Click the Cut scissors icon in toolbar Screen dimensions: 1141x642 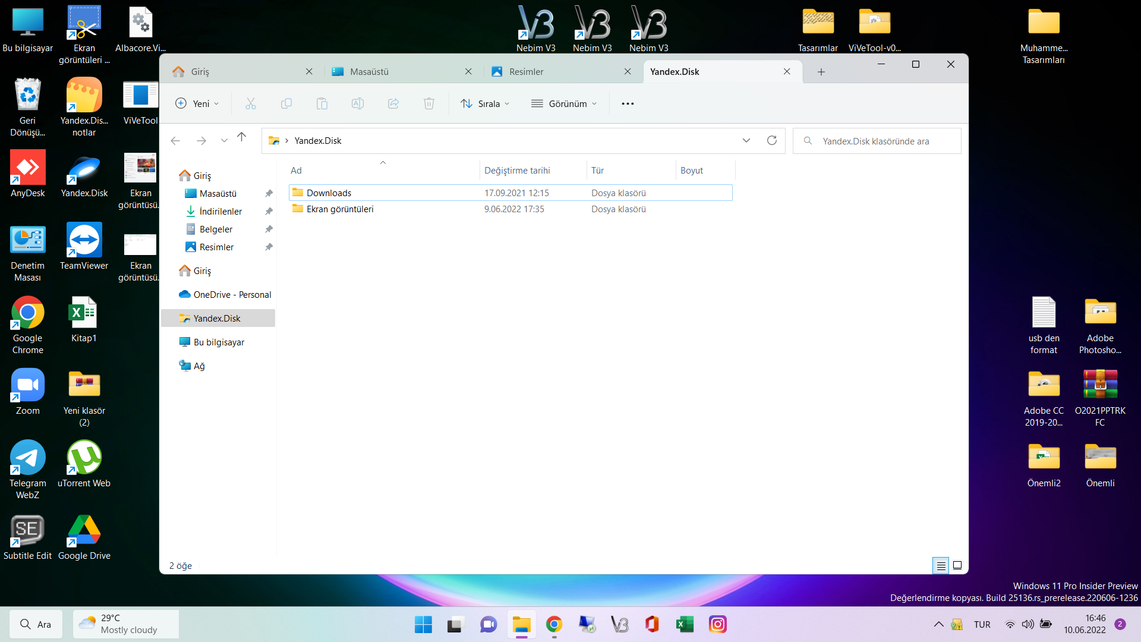[x=250, y=103]
